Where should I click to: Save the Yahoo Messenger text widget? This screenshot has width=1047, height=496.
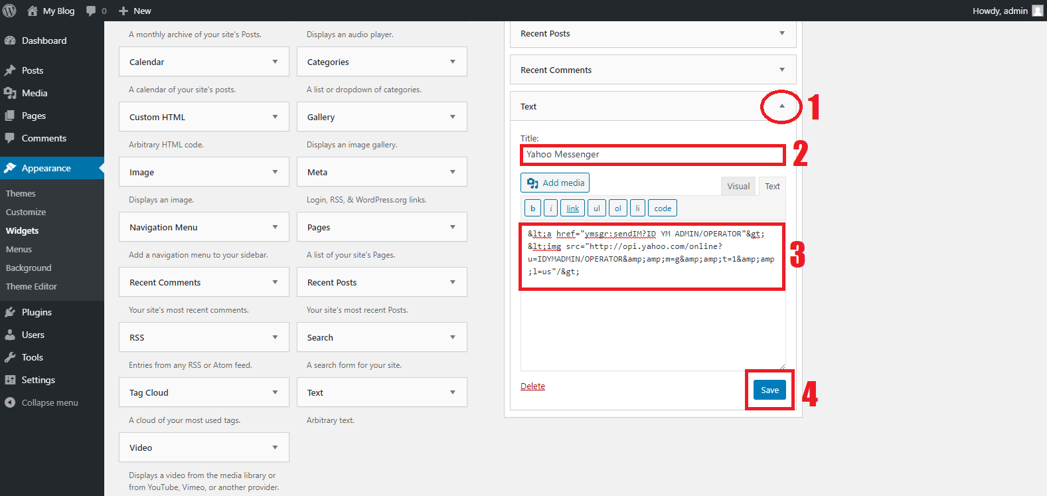click(769, 390)
